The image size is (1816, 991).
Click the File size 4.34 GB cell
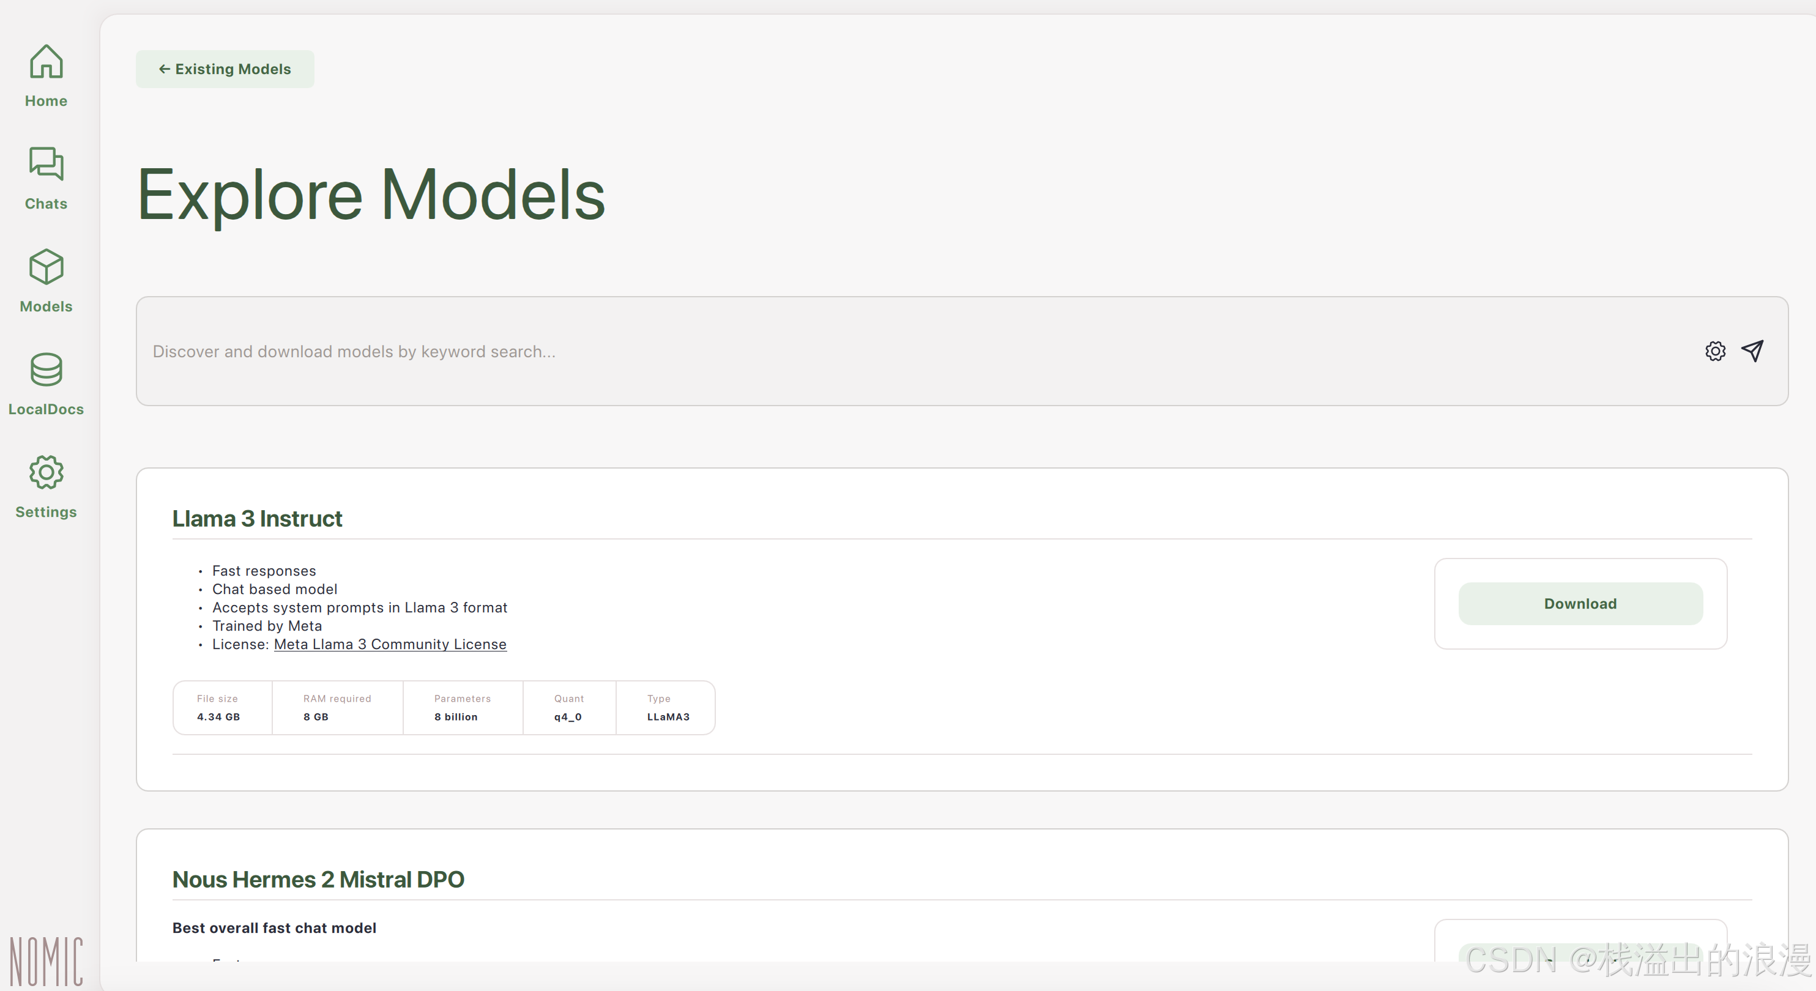coord(223,708)
